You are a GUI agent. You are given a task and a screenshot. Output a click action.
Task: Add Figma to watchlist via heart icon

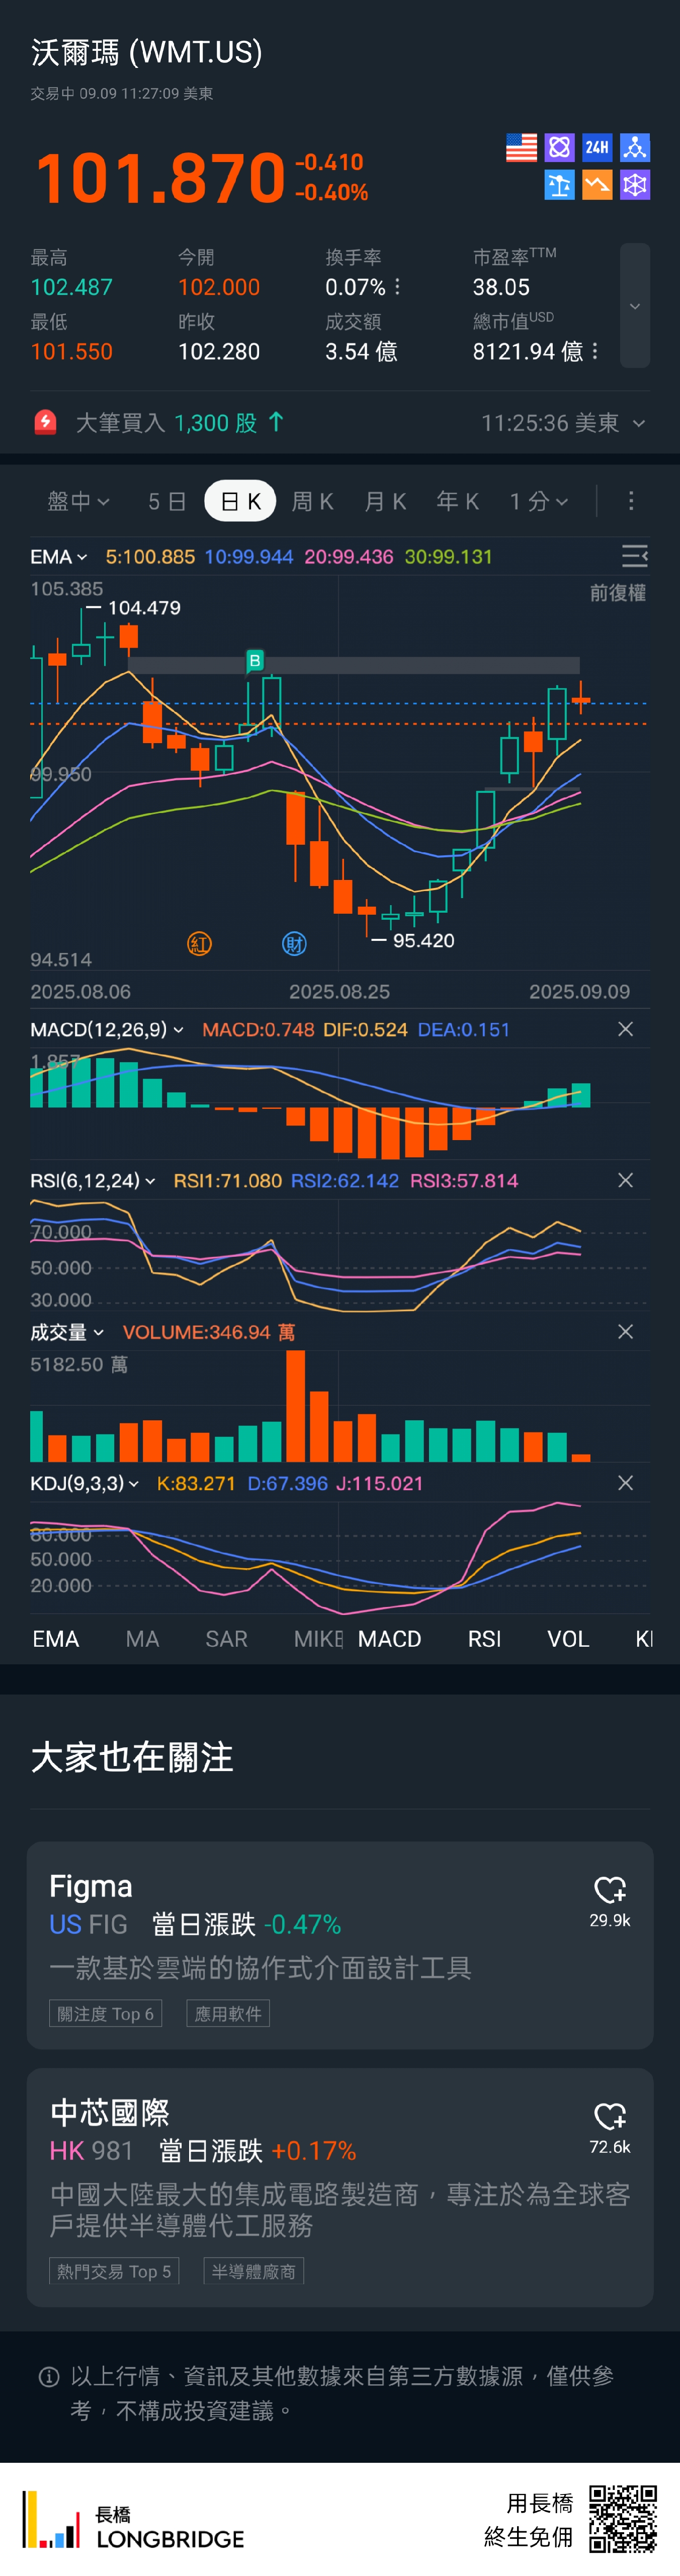[x=609, y=1889]
